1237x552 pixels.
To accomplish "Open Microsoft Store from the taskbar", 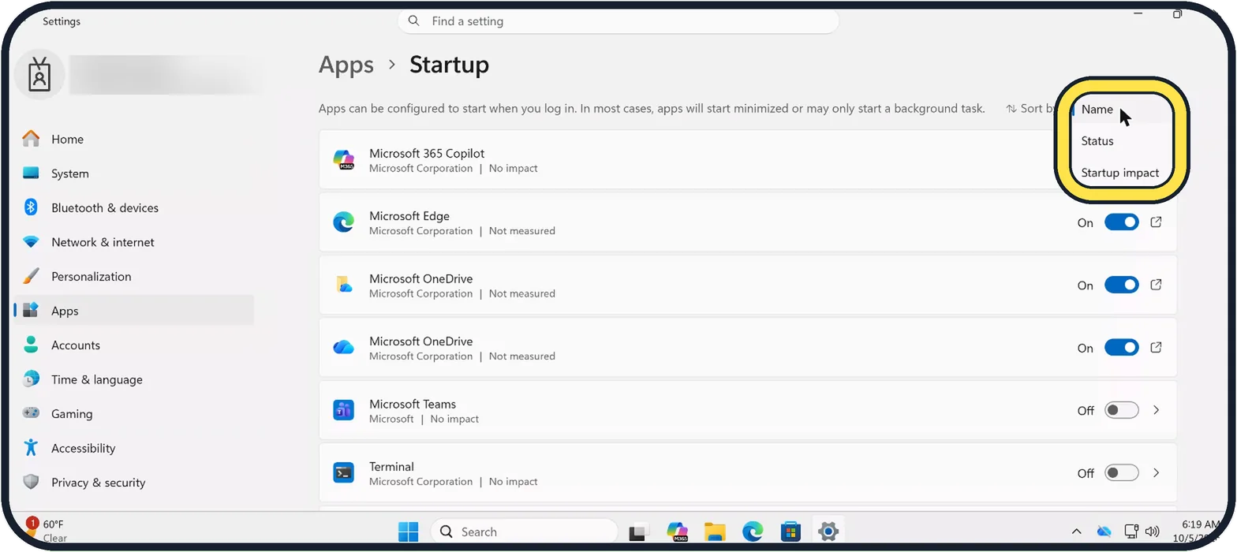I will 790,532.
